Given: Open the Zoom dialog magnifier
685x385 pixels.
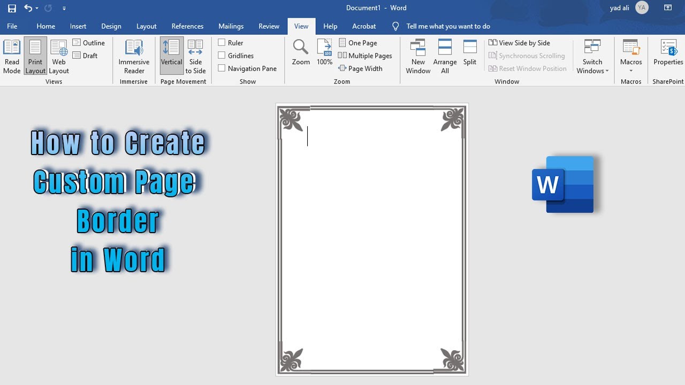Looking at the screenshot, I should tap(301, 52).
